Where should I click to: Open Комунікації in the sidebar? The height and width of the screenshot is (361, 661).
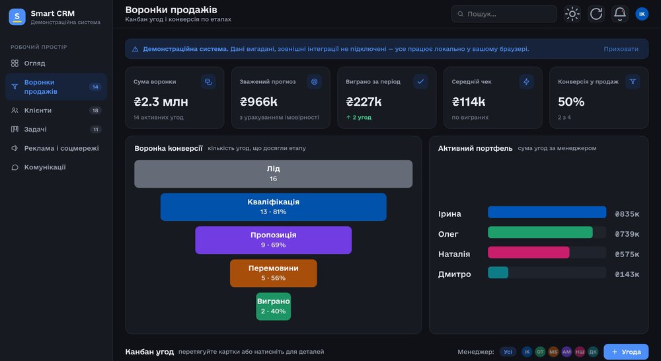click(56, 167)
